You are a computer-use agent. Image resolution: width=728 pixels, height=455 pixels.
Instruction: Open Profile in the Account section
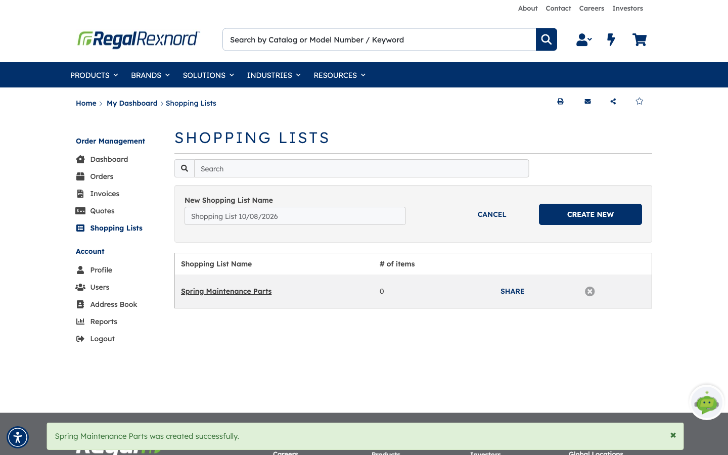[x=94, y=270]
